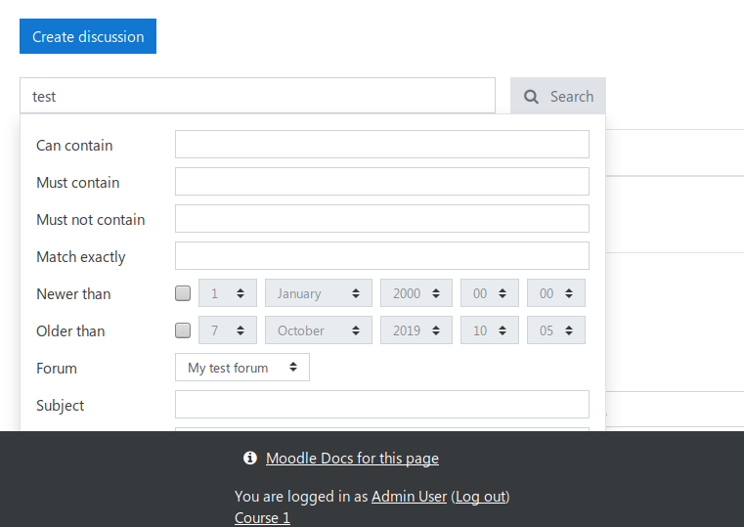Click the 'Must contain' label
The width and height of the screenshot is (744, 527).
78,182
